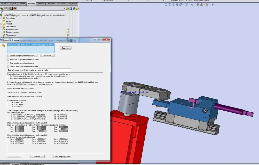Click the Opzioni... button
Viewport: 259px width, 165px height.
click(x=66, y=48)
